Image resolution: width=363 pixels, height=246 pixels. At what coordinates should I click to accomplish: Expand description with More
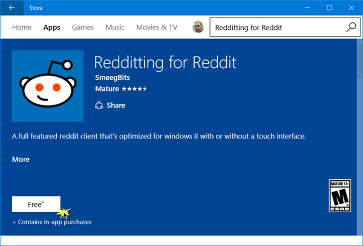coord(21,159)
